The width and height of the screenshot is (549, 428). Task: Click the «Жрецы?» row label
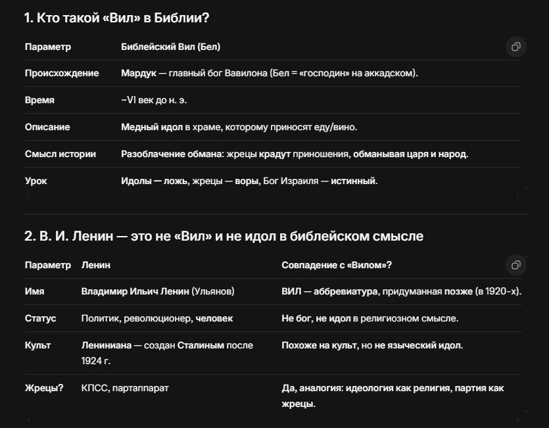tap(44, 388)
